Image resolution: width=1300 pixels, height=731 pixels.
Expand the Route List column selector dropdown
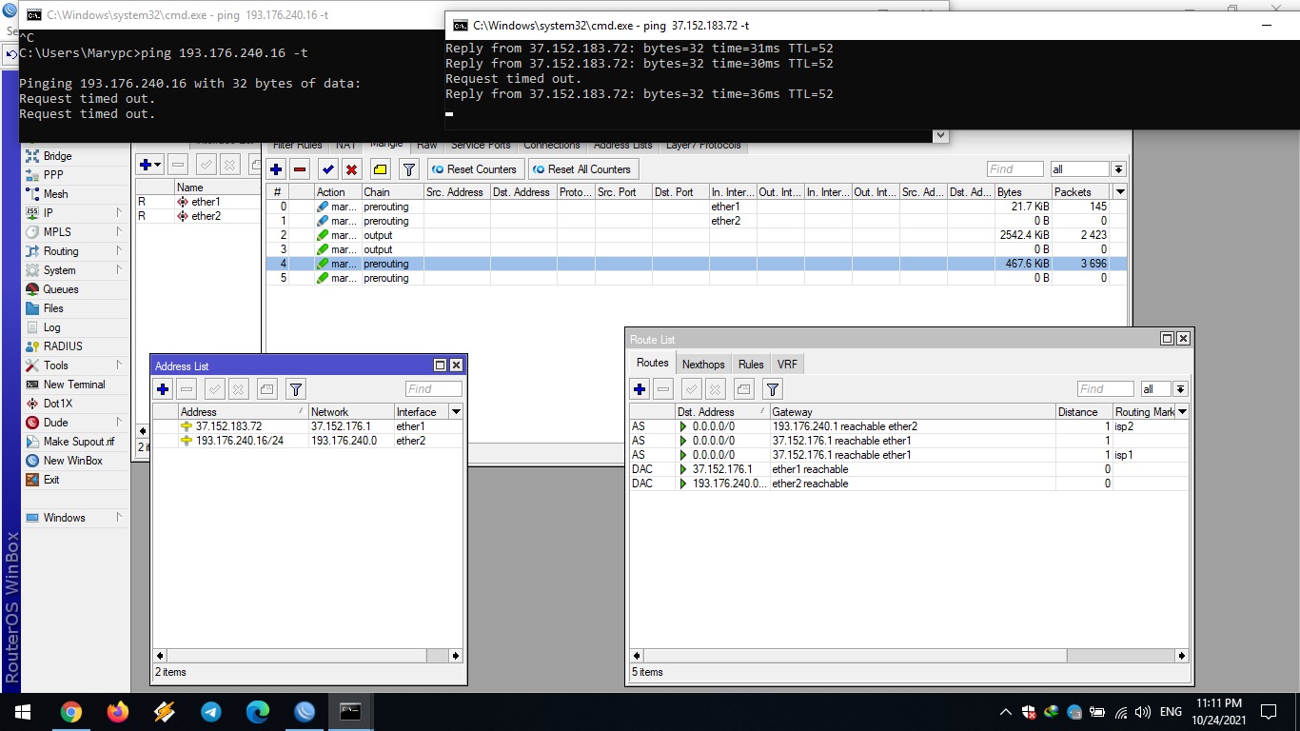[x=1182, y=412]
